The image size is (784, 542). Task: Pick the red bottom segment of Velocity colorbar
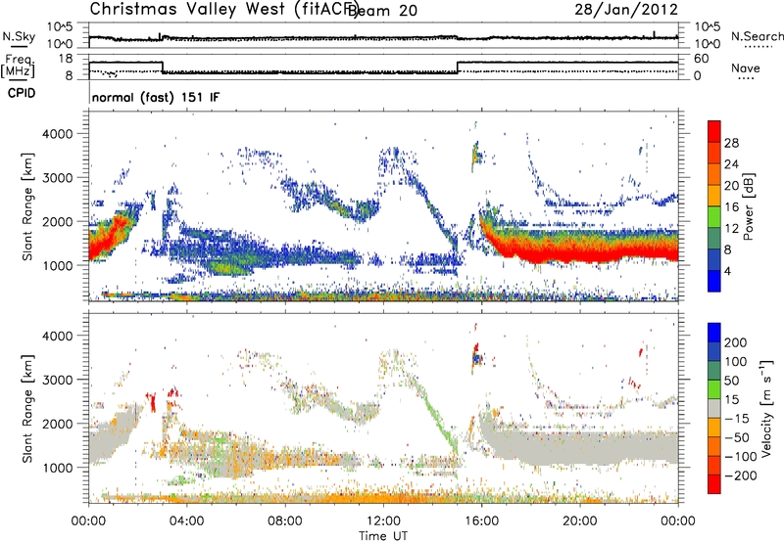pos(714,484)
